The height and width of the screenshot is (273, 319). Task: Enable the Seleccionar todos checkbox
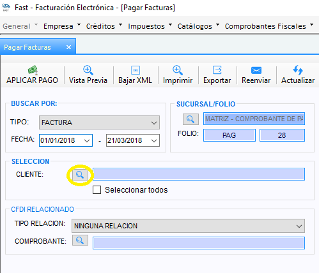point(97,190)
